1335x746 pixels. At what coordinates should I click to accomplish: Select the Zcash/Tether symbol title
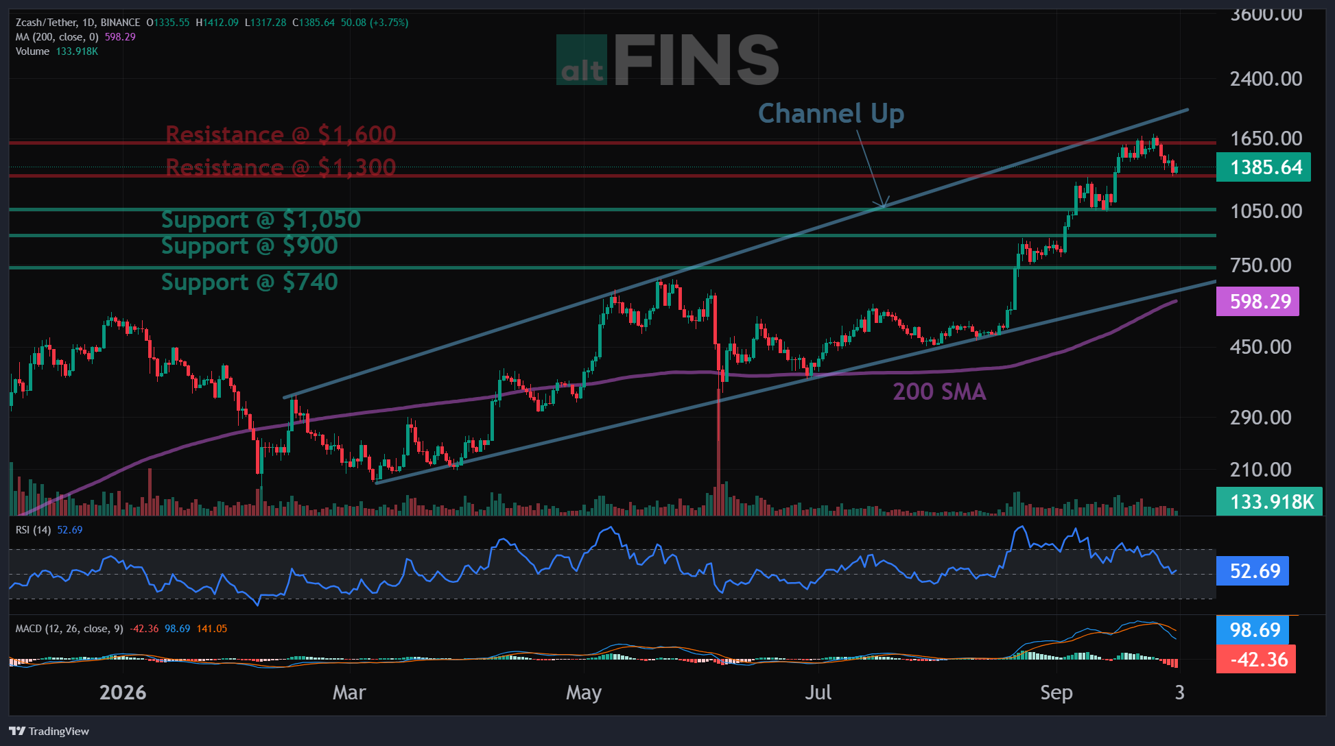click(x=47, y=23)
